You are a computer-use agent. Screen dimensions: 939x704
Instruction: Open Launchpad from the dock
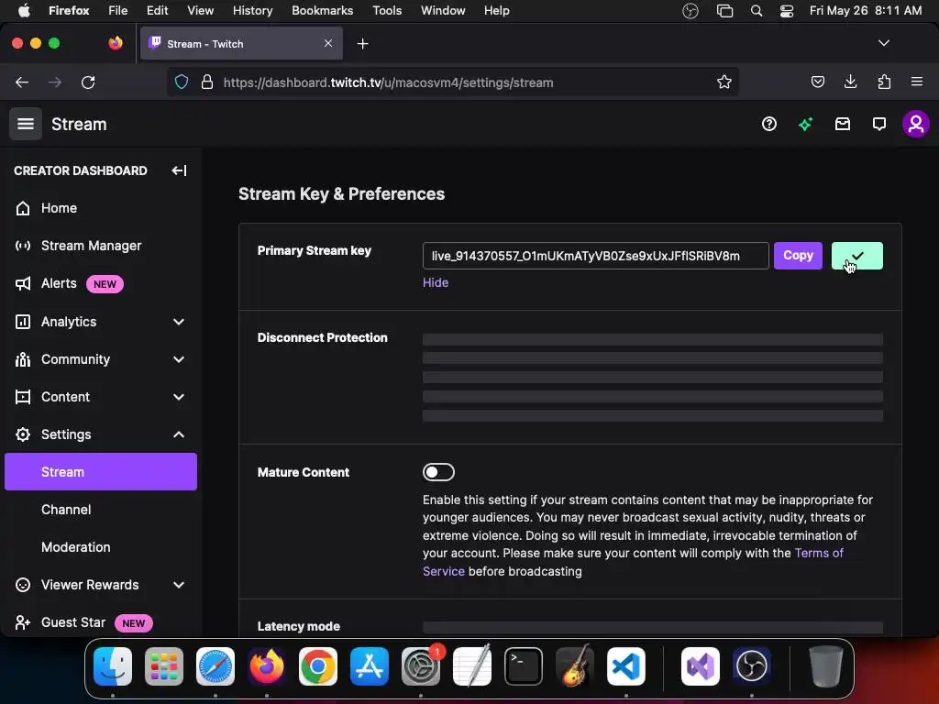(x=164, y=666)
